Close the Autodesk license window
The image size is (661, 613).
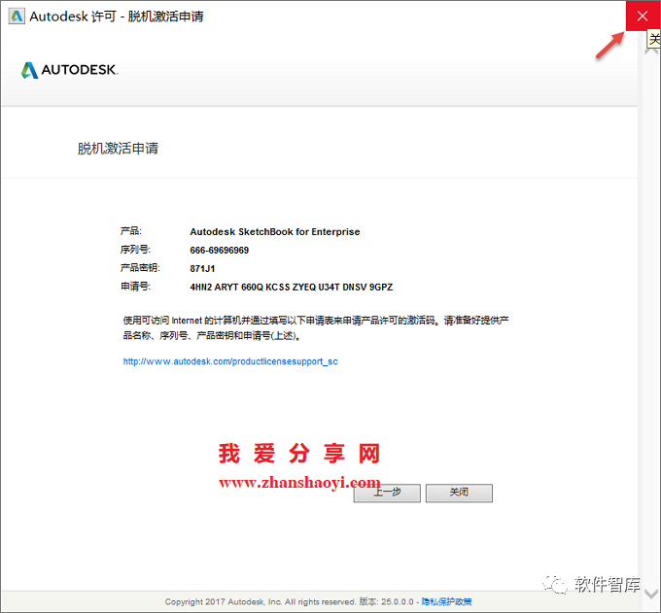(643, 16)
